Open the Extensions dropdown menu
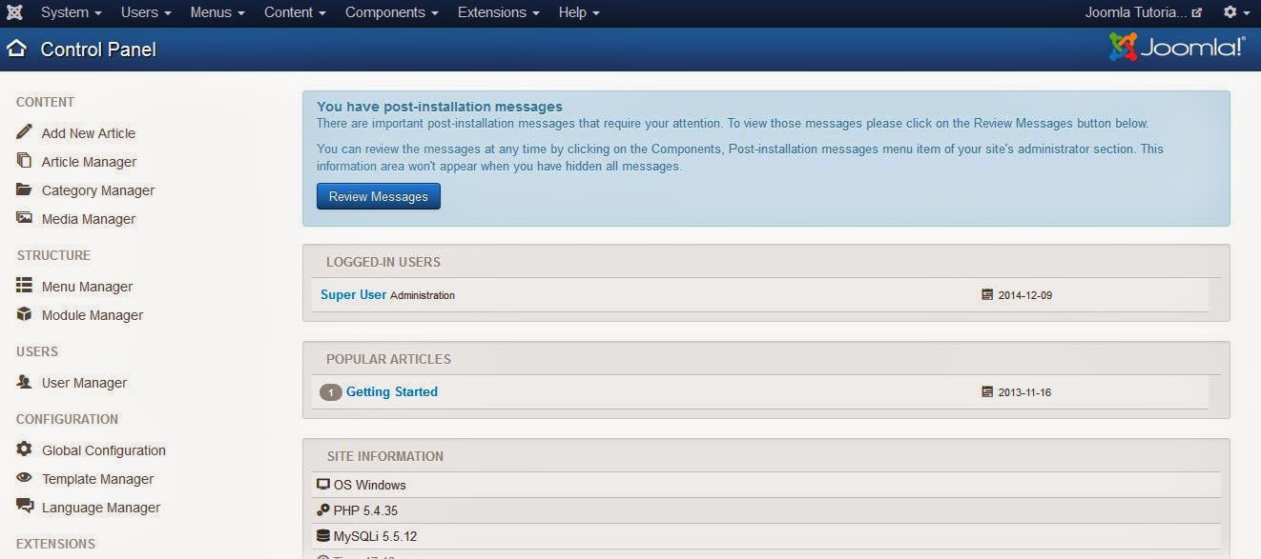Screen dimensions: 1261x559 [x=498, y=12]
